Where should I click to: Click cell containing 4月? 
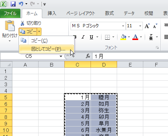coord(77,117)
